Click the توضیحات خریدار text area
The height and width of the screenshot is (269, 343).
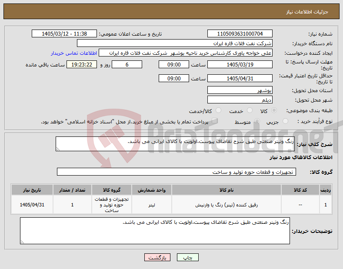pyautogui.click(x=155, y=231)
